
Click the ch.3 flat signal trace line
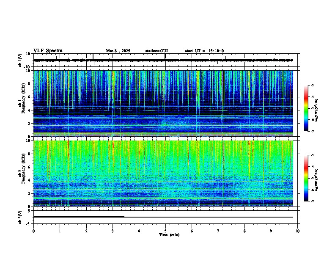(x=163, y=217)
